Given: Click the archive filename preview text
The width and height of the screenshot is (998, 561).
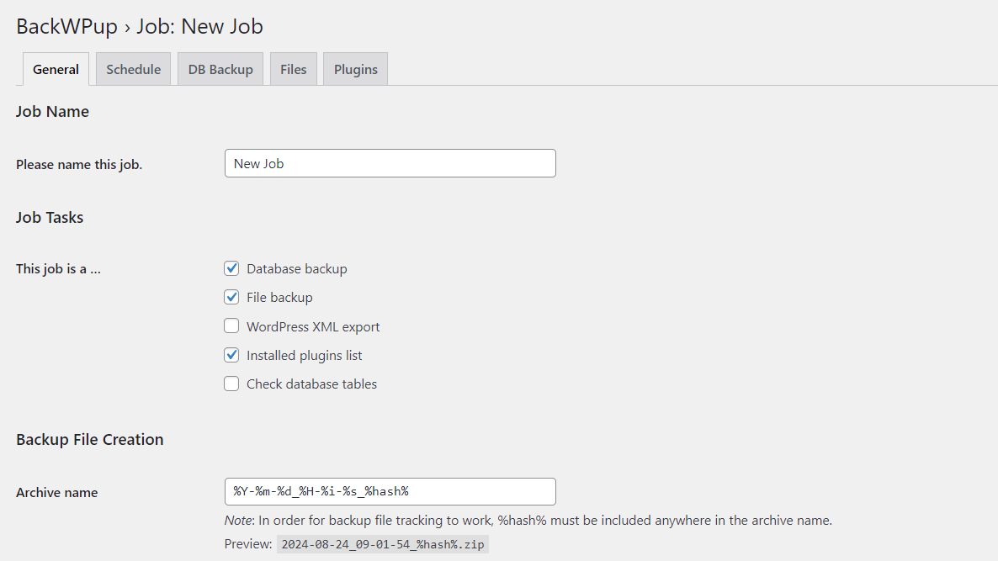Looking at the screenshot, I should point(382,543).
